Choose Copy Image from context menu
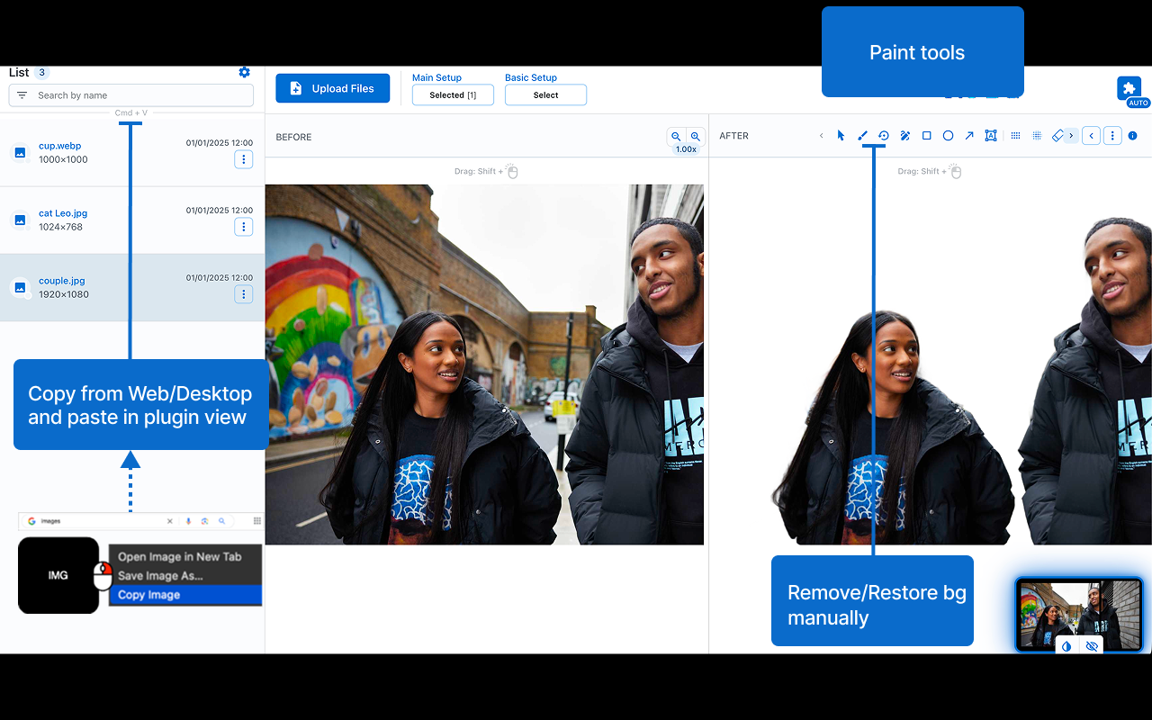Image resolution: width=1152 pixels, height=720 pixels. [149, 595]
